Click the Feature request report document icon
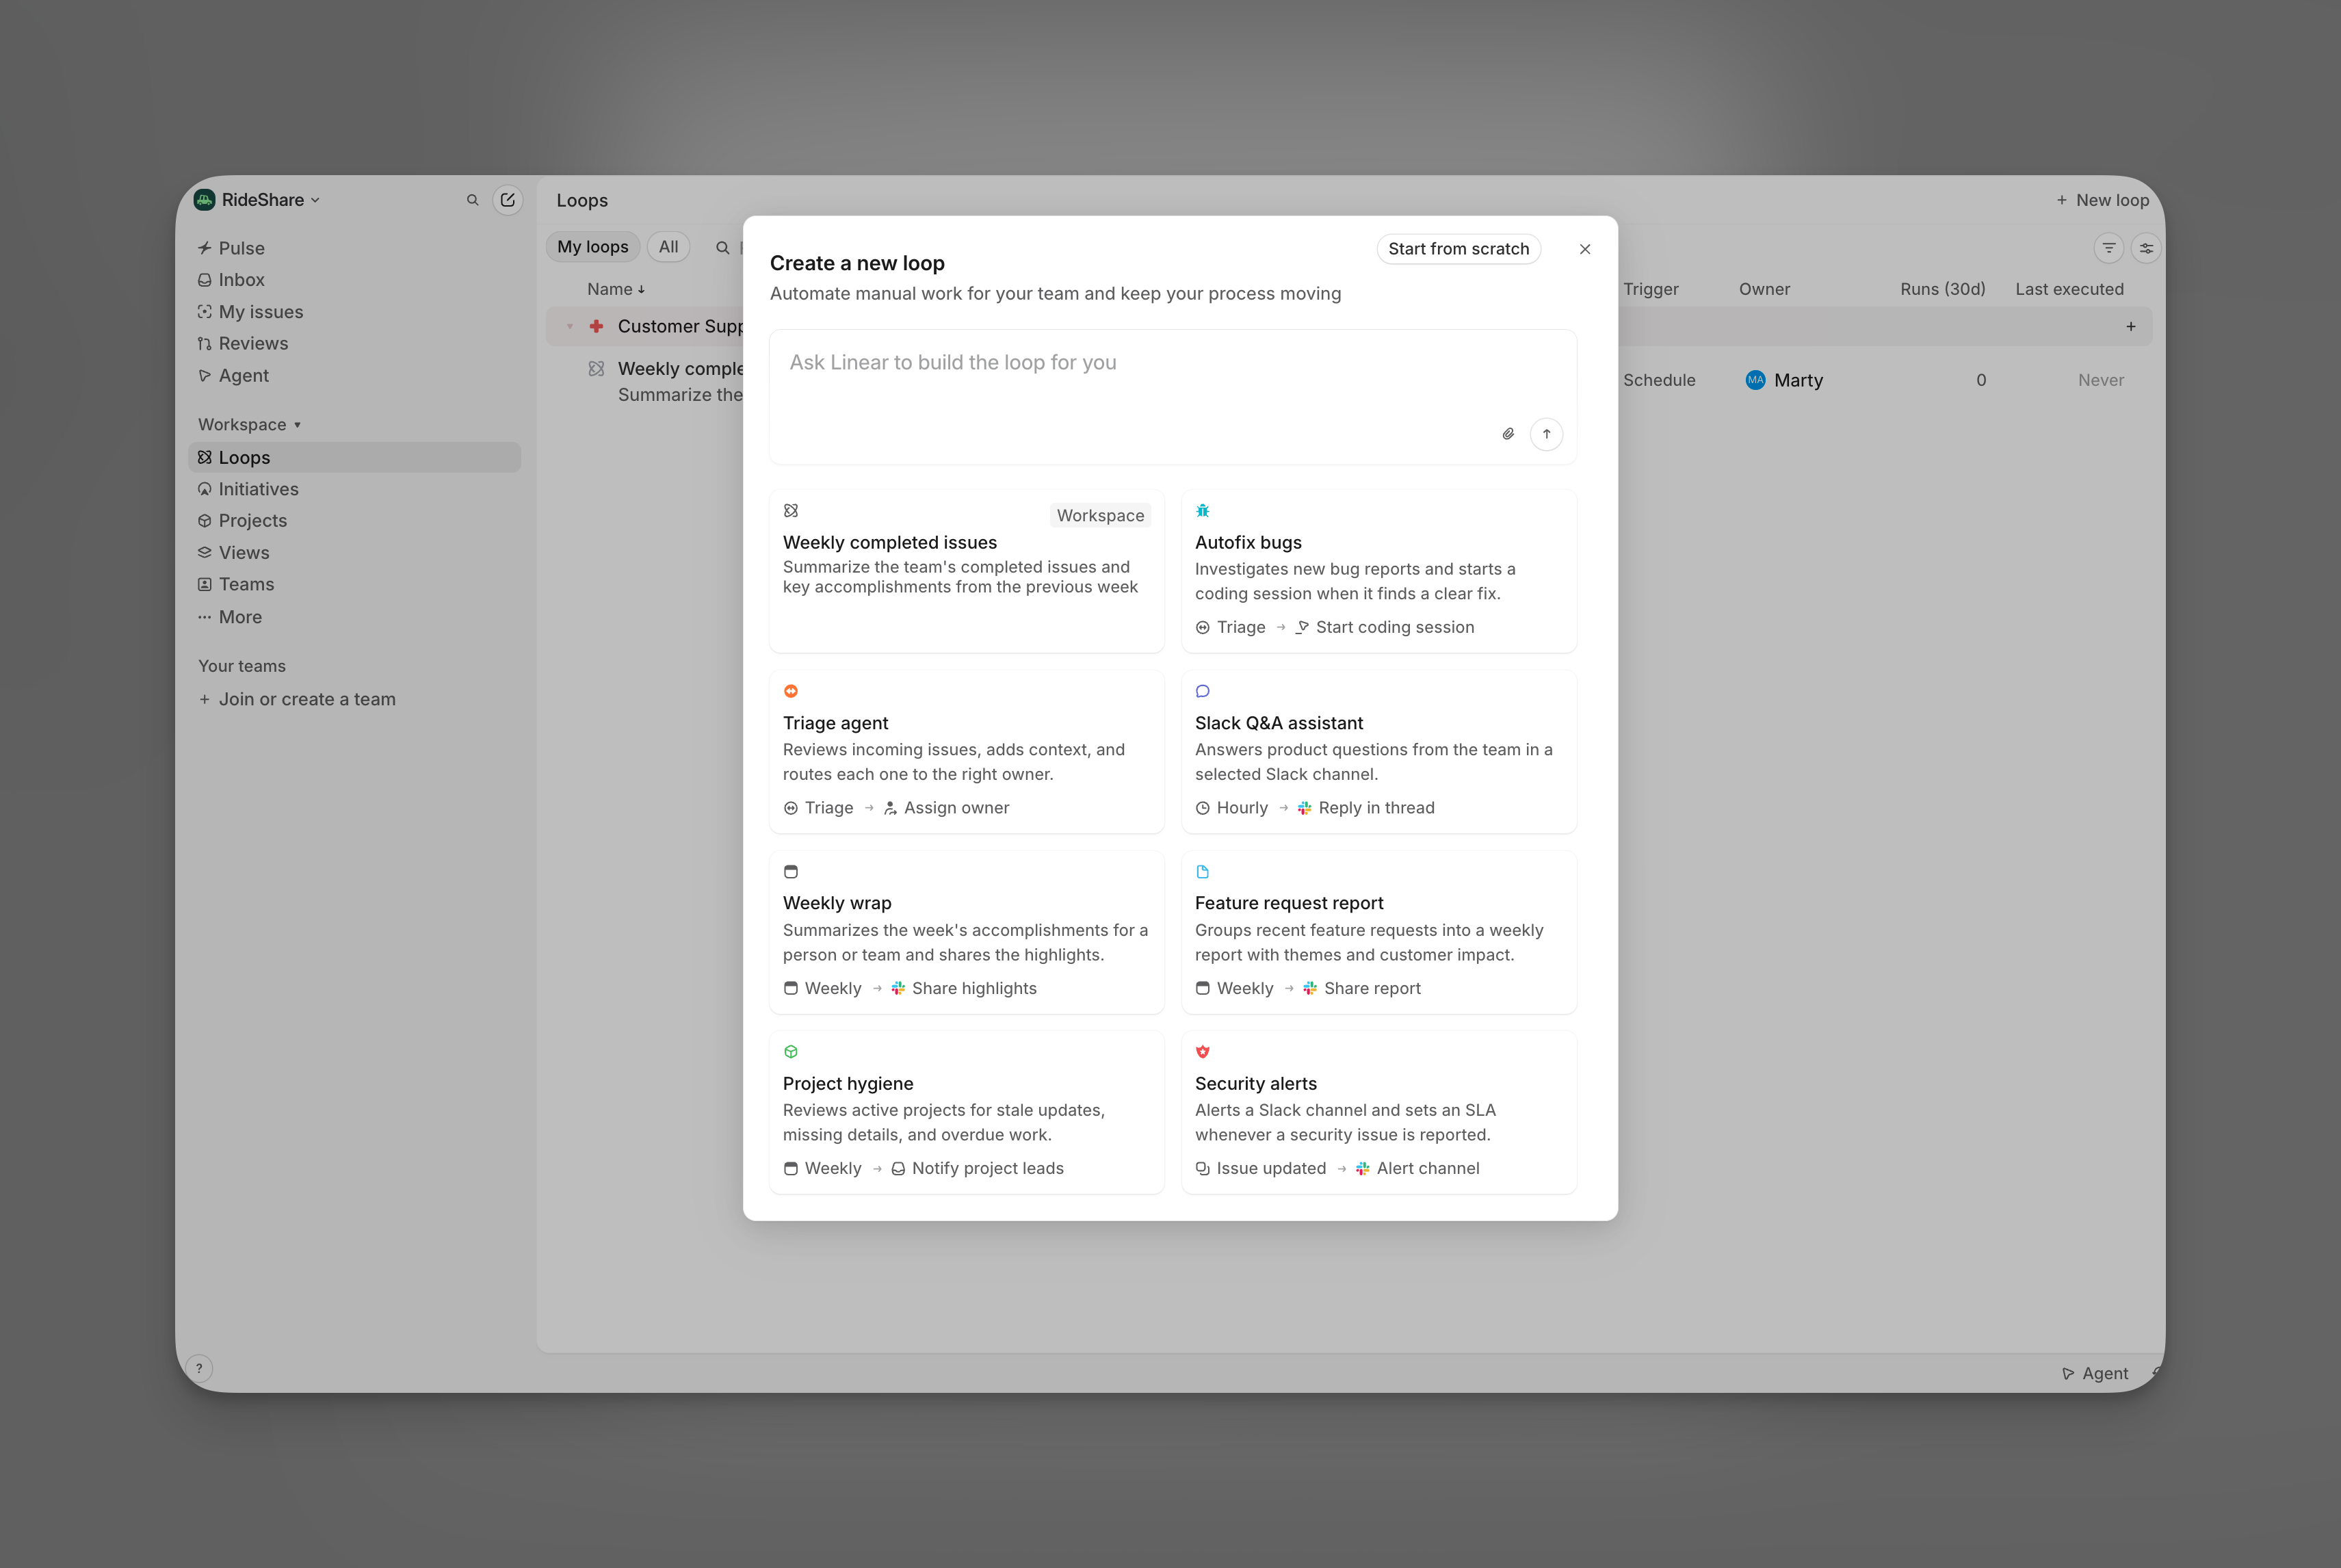This screenshot has height=1568, width=2341. point(1203,872)
